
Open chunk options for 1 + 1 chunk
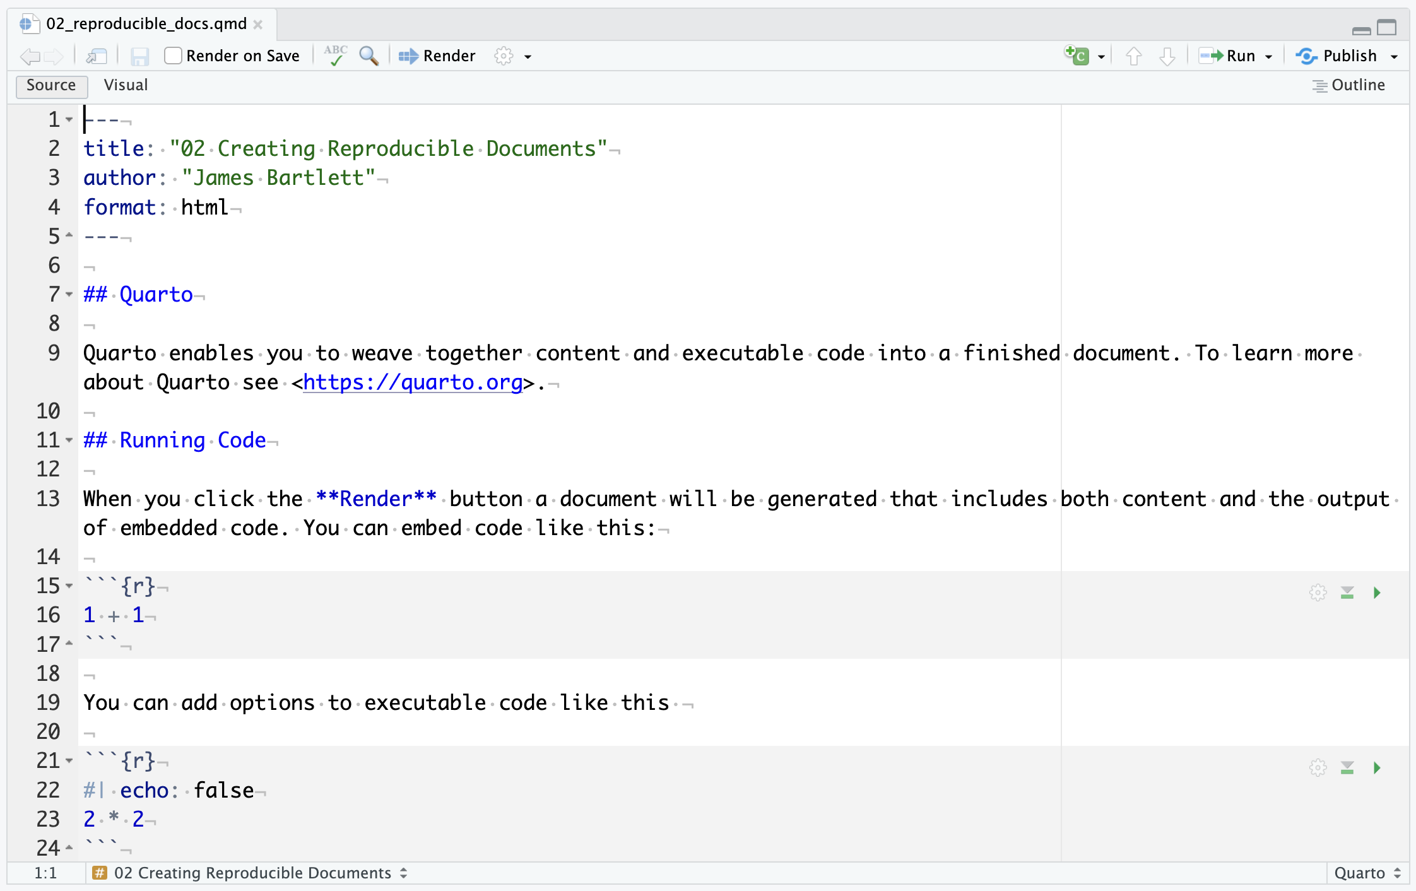click(1318, 593)
